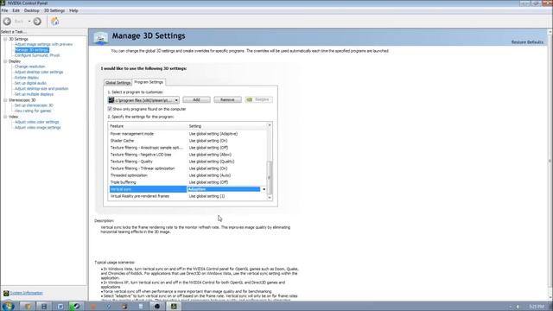The height and width of the screenshot is (311, 553).
Task: Open Set up stereoscopic 3D task
Action: pyautogui.click(x=34, y=105)
